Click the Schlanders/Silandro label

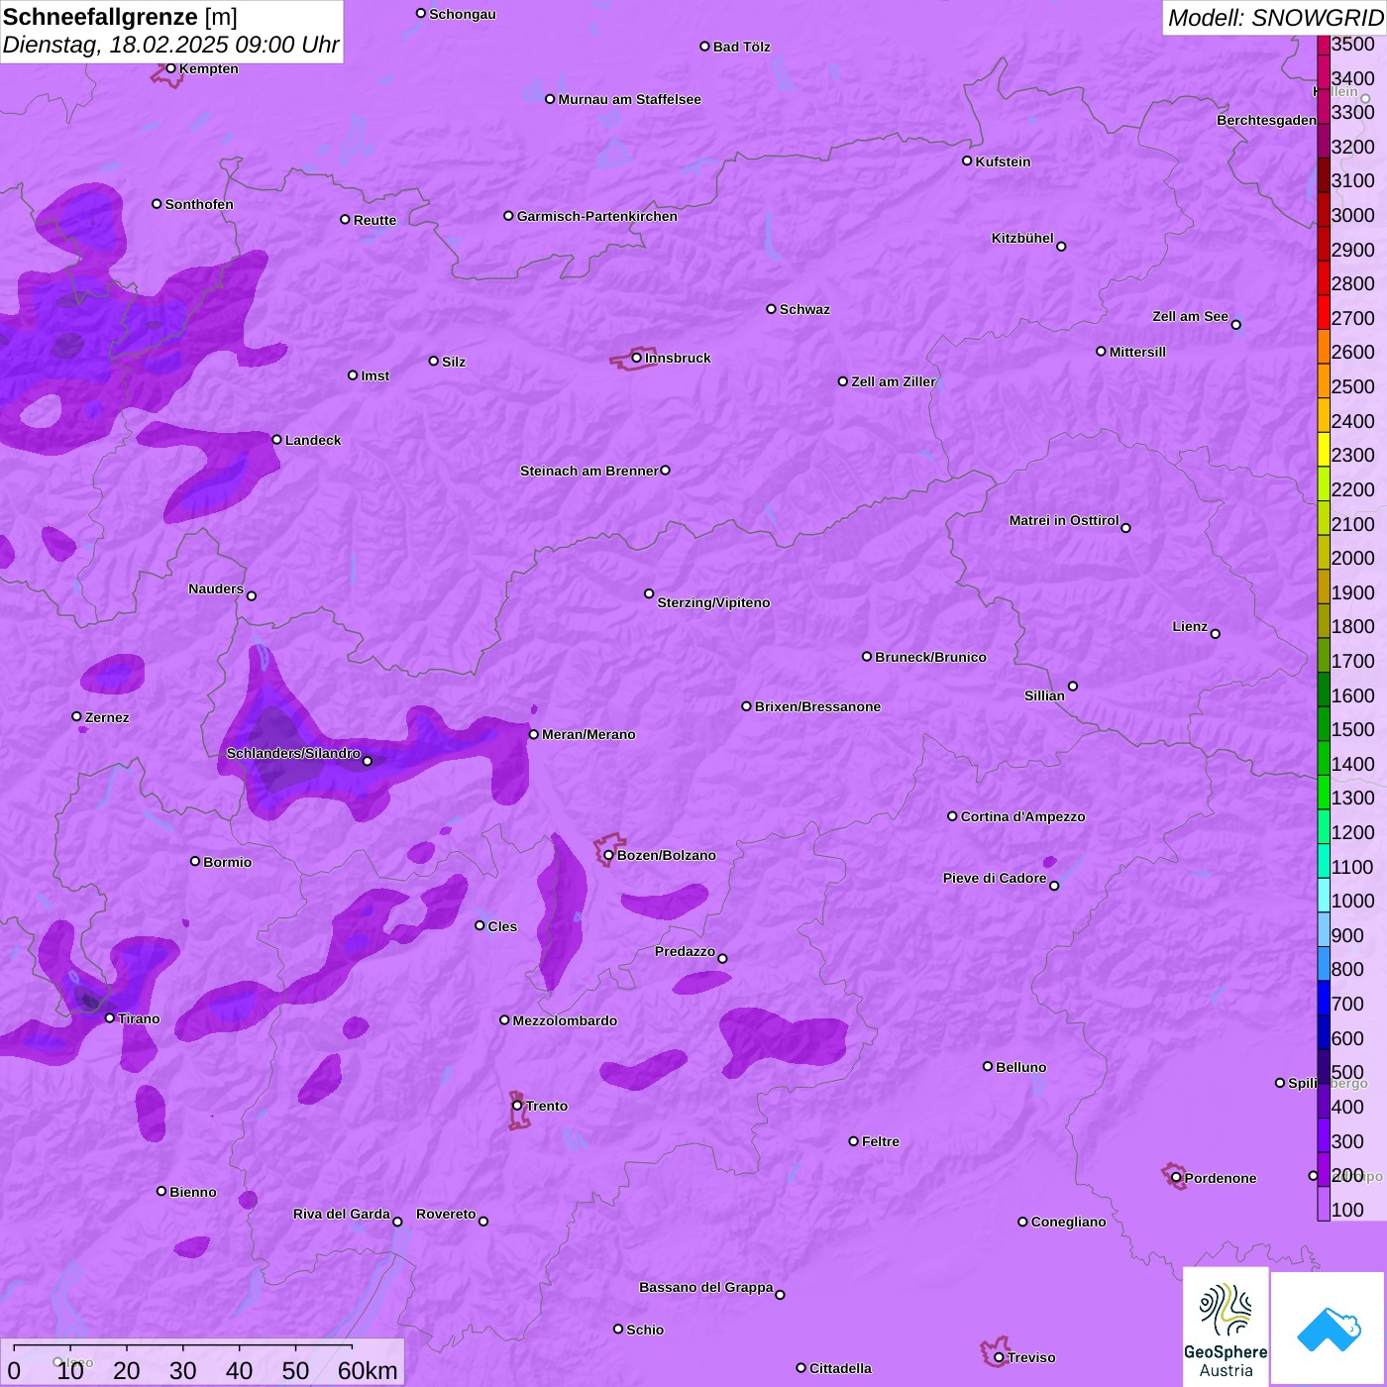tap(293, 753)
